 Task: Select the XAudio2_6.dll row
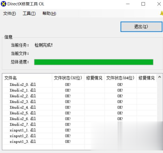click(x=80, y=119)
